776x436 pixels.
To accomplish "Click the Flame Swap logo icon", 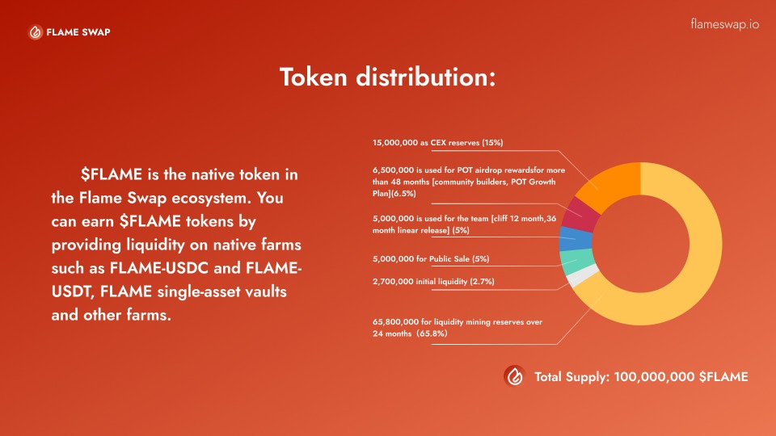I will click(35, 32).
